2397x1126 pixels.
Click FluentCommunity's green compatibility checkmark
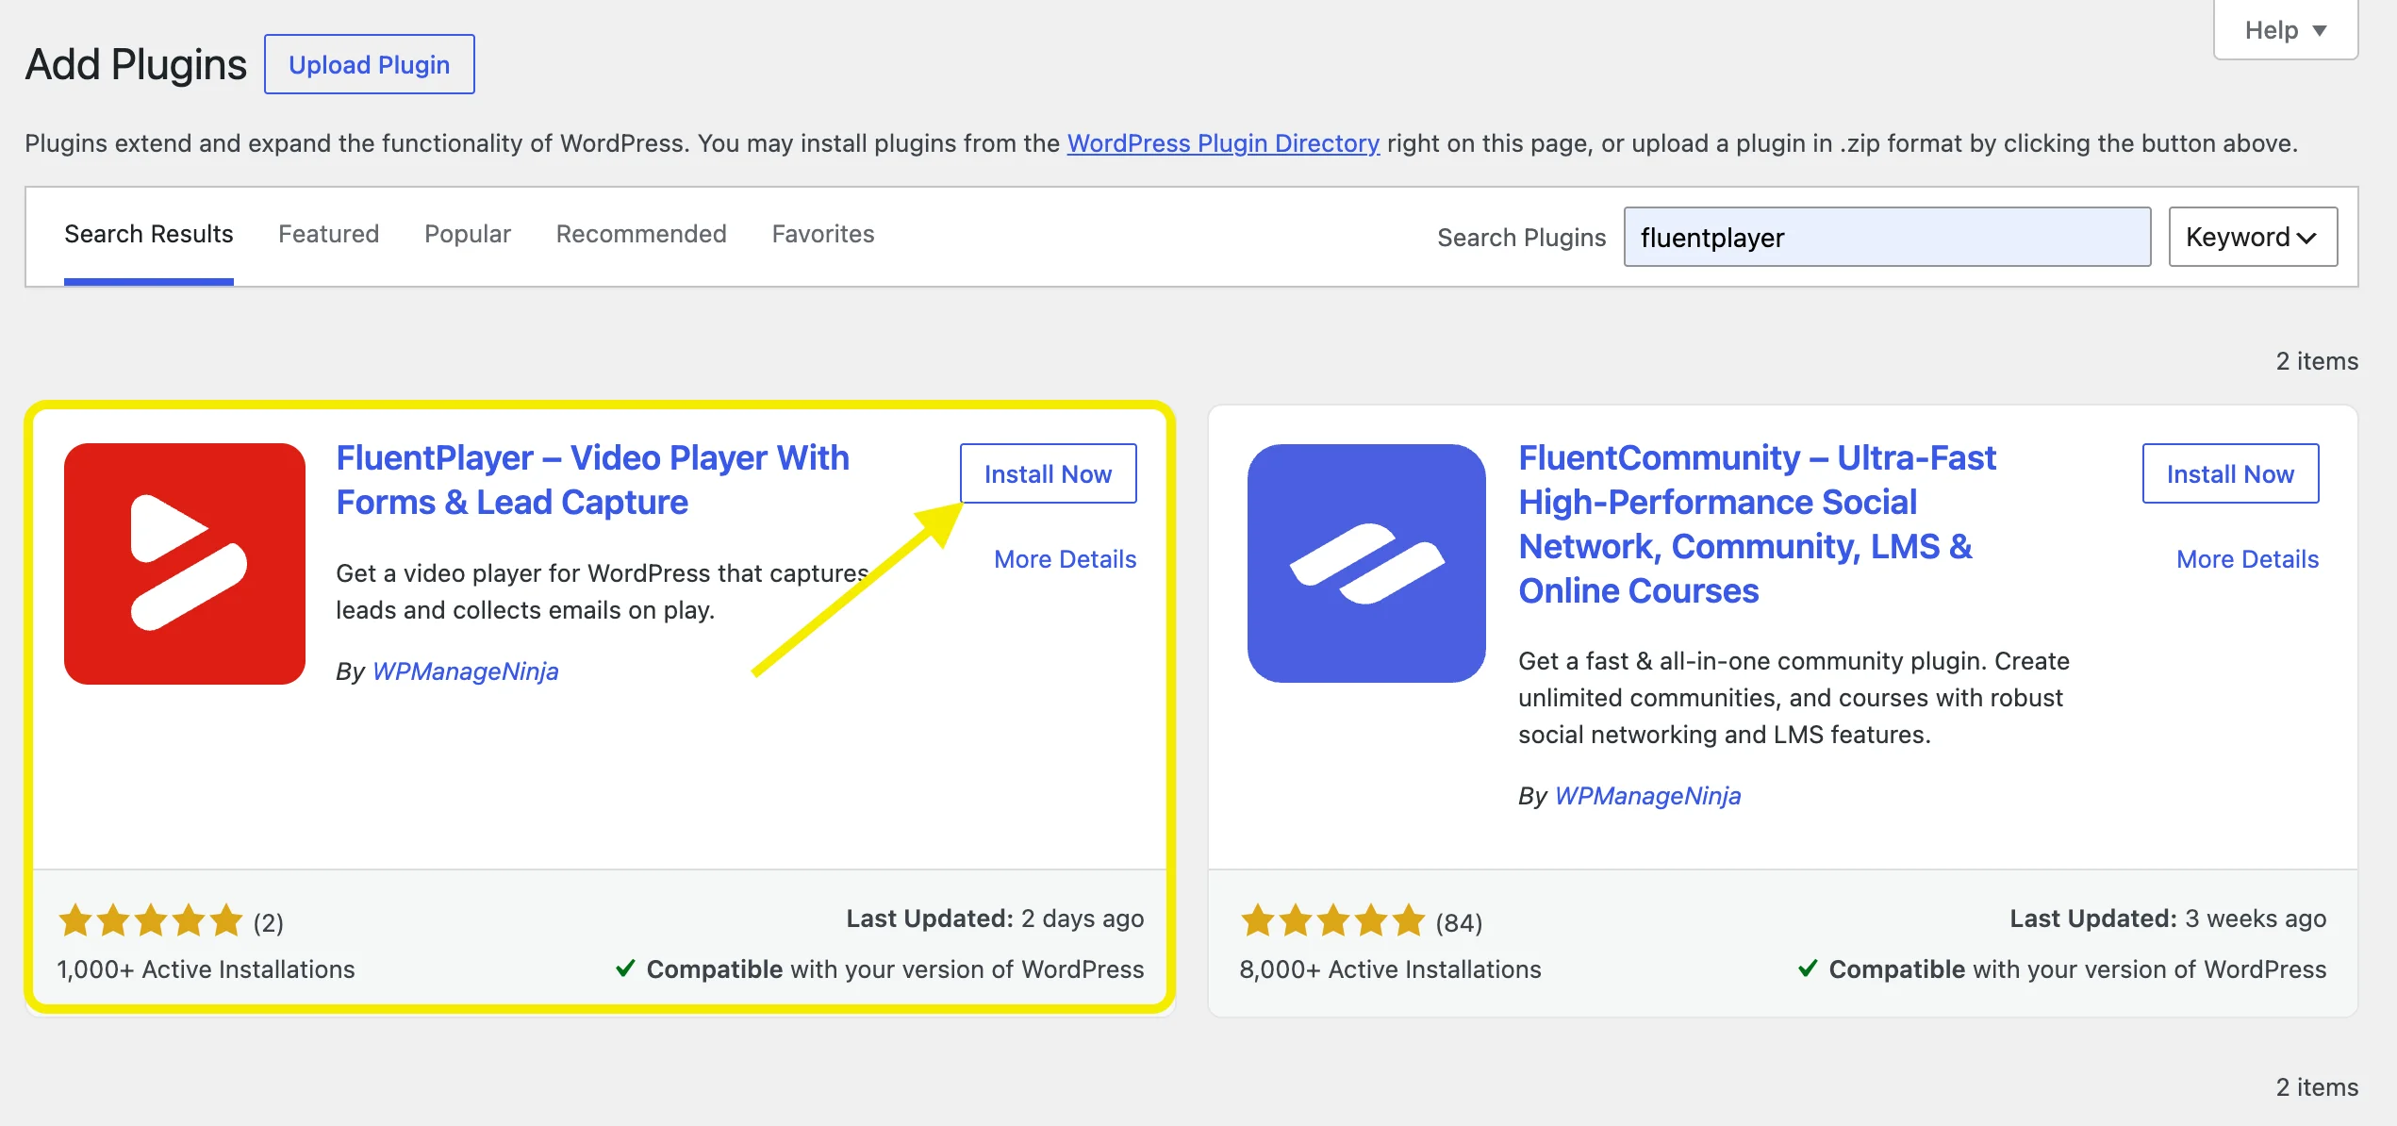[1807, 969]
